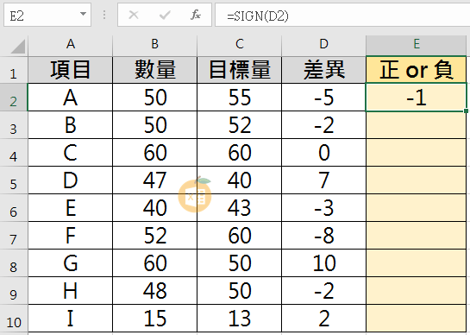Cancel the formula entry with X icon
The width and height of the screenshot is (470, 335).
134,15
